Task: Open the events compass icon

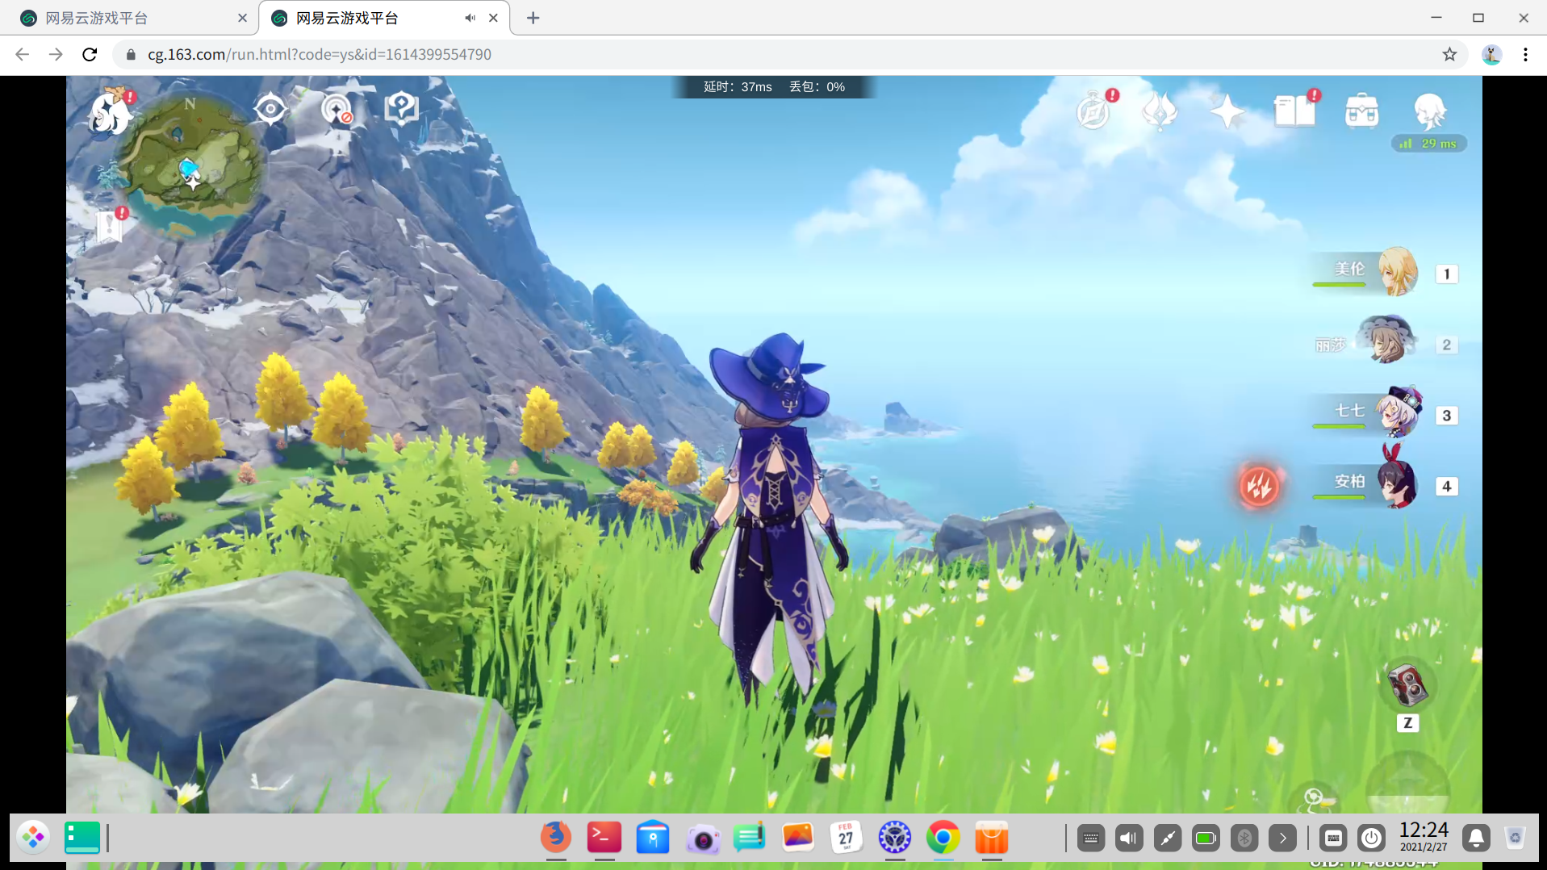Action: pyautogui.click(x=1095, y=110)
